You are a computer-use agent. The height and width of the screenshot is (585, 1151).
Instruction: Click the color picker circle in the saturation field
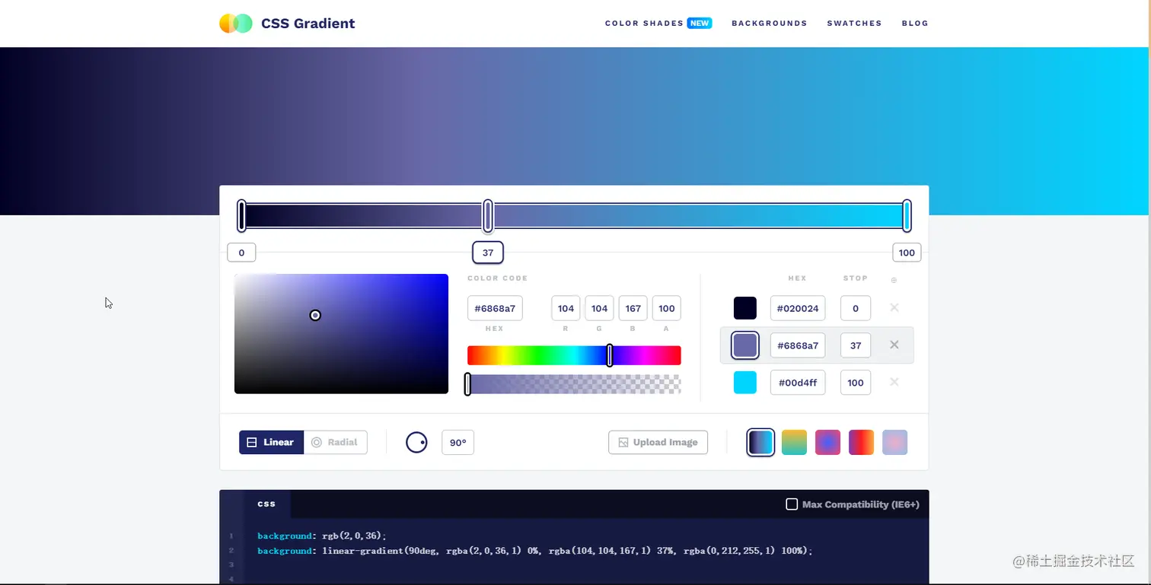pos(315,315)
